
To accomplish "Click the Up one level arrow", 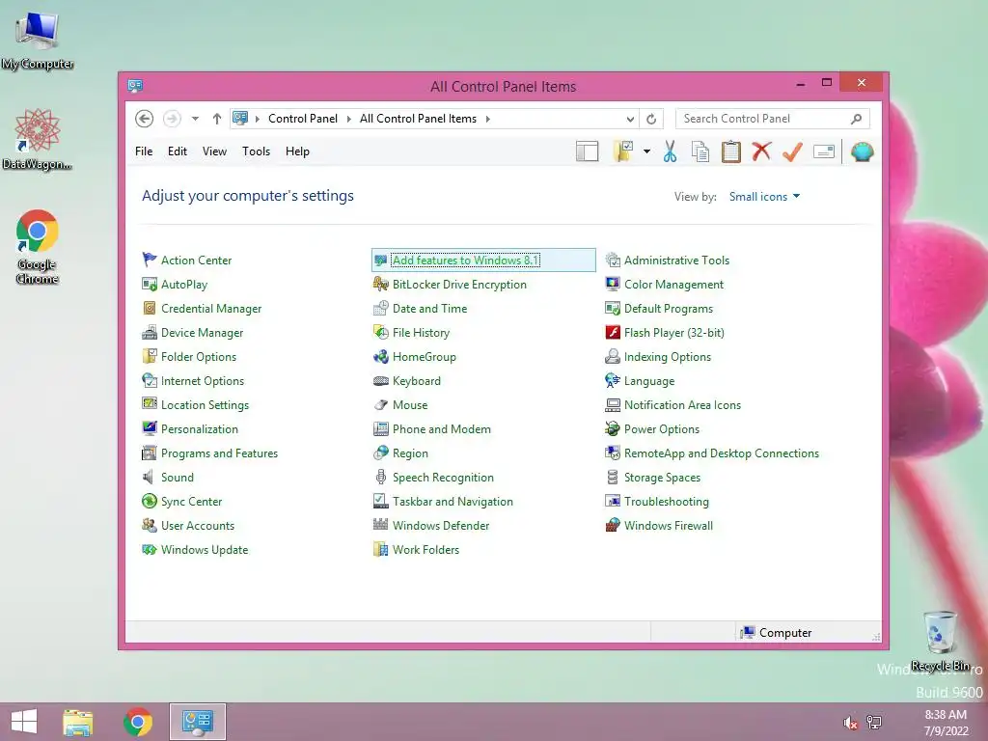I will [x=217, y=119].
